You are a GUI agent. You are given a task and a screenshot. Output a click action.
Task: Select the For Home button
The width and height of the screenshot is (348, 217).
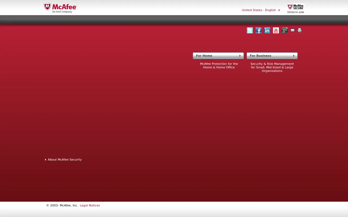click(218, 56)
